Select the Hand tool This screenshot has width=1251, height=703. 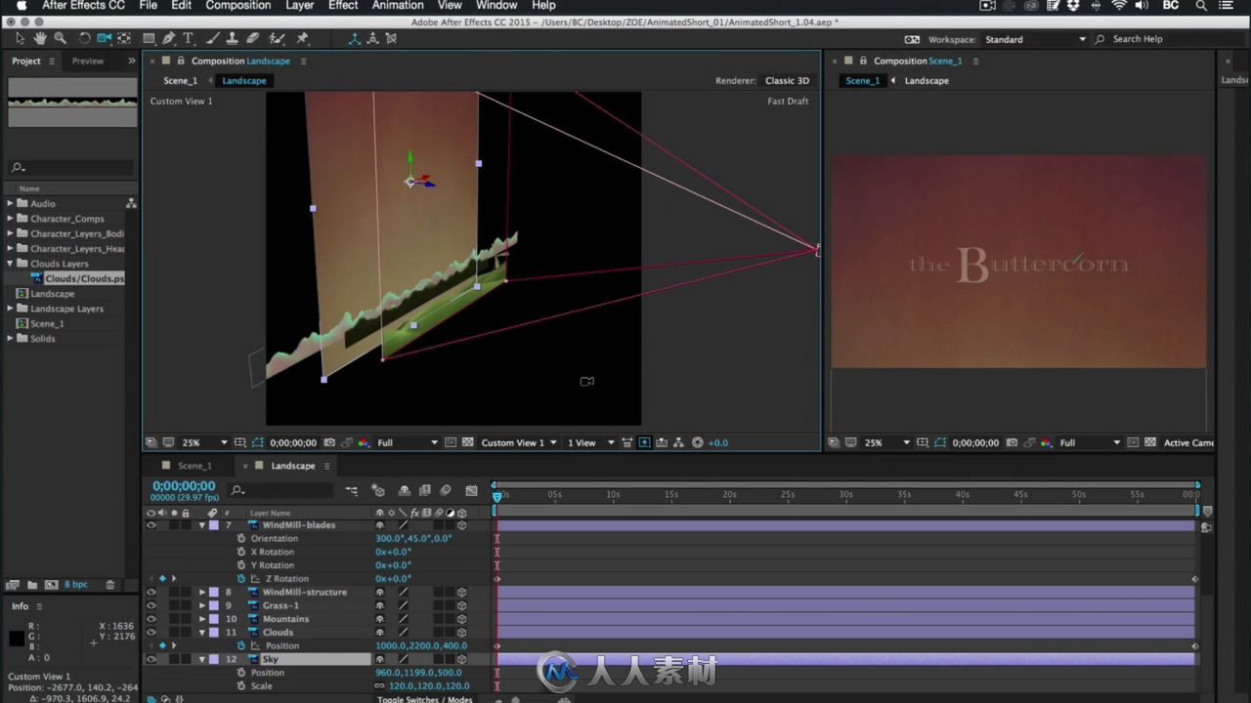40,38
